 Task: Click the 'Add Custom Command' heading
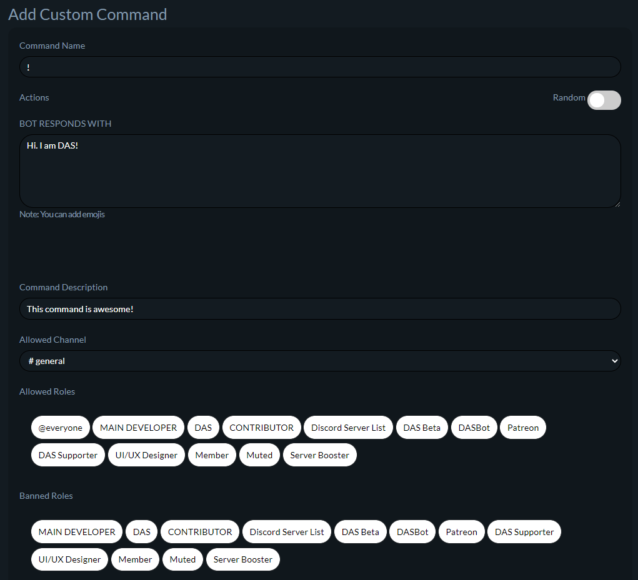(87, 14)
